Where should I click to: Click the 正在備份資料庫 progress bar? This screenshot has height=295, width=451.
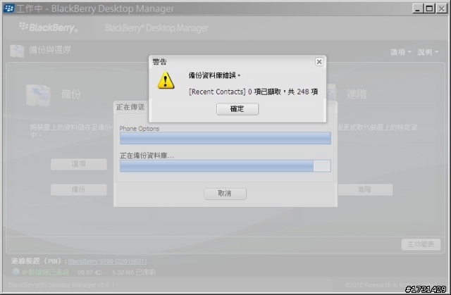(225, 165)
